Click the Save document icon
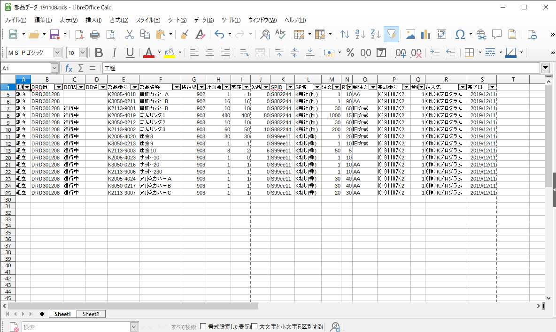The width and height of the screenshot is (556, 332). pos(54,34)
